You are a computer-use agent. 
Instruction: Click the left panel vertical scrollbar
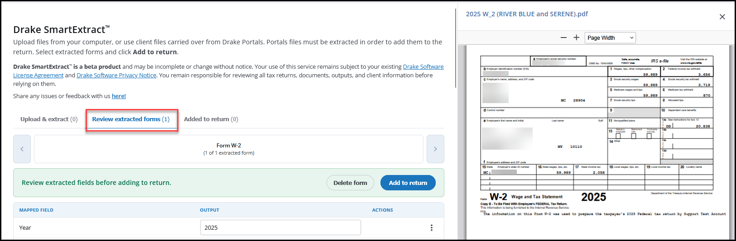click(457, 47)
